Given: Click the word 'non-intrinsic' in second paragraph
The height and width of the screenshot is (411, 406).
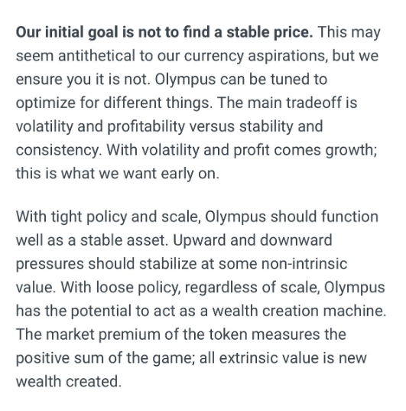Looking at the screenshot, I should [304, 264].
